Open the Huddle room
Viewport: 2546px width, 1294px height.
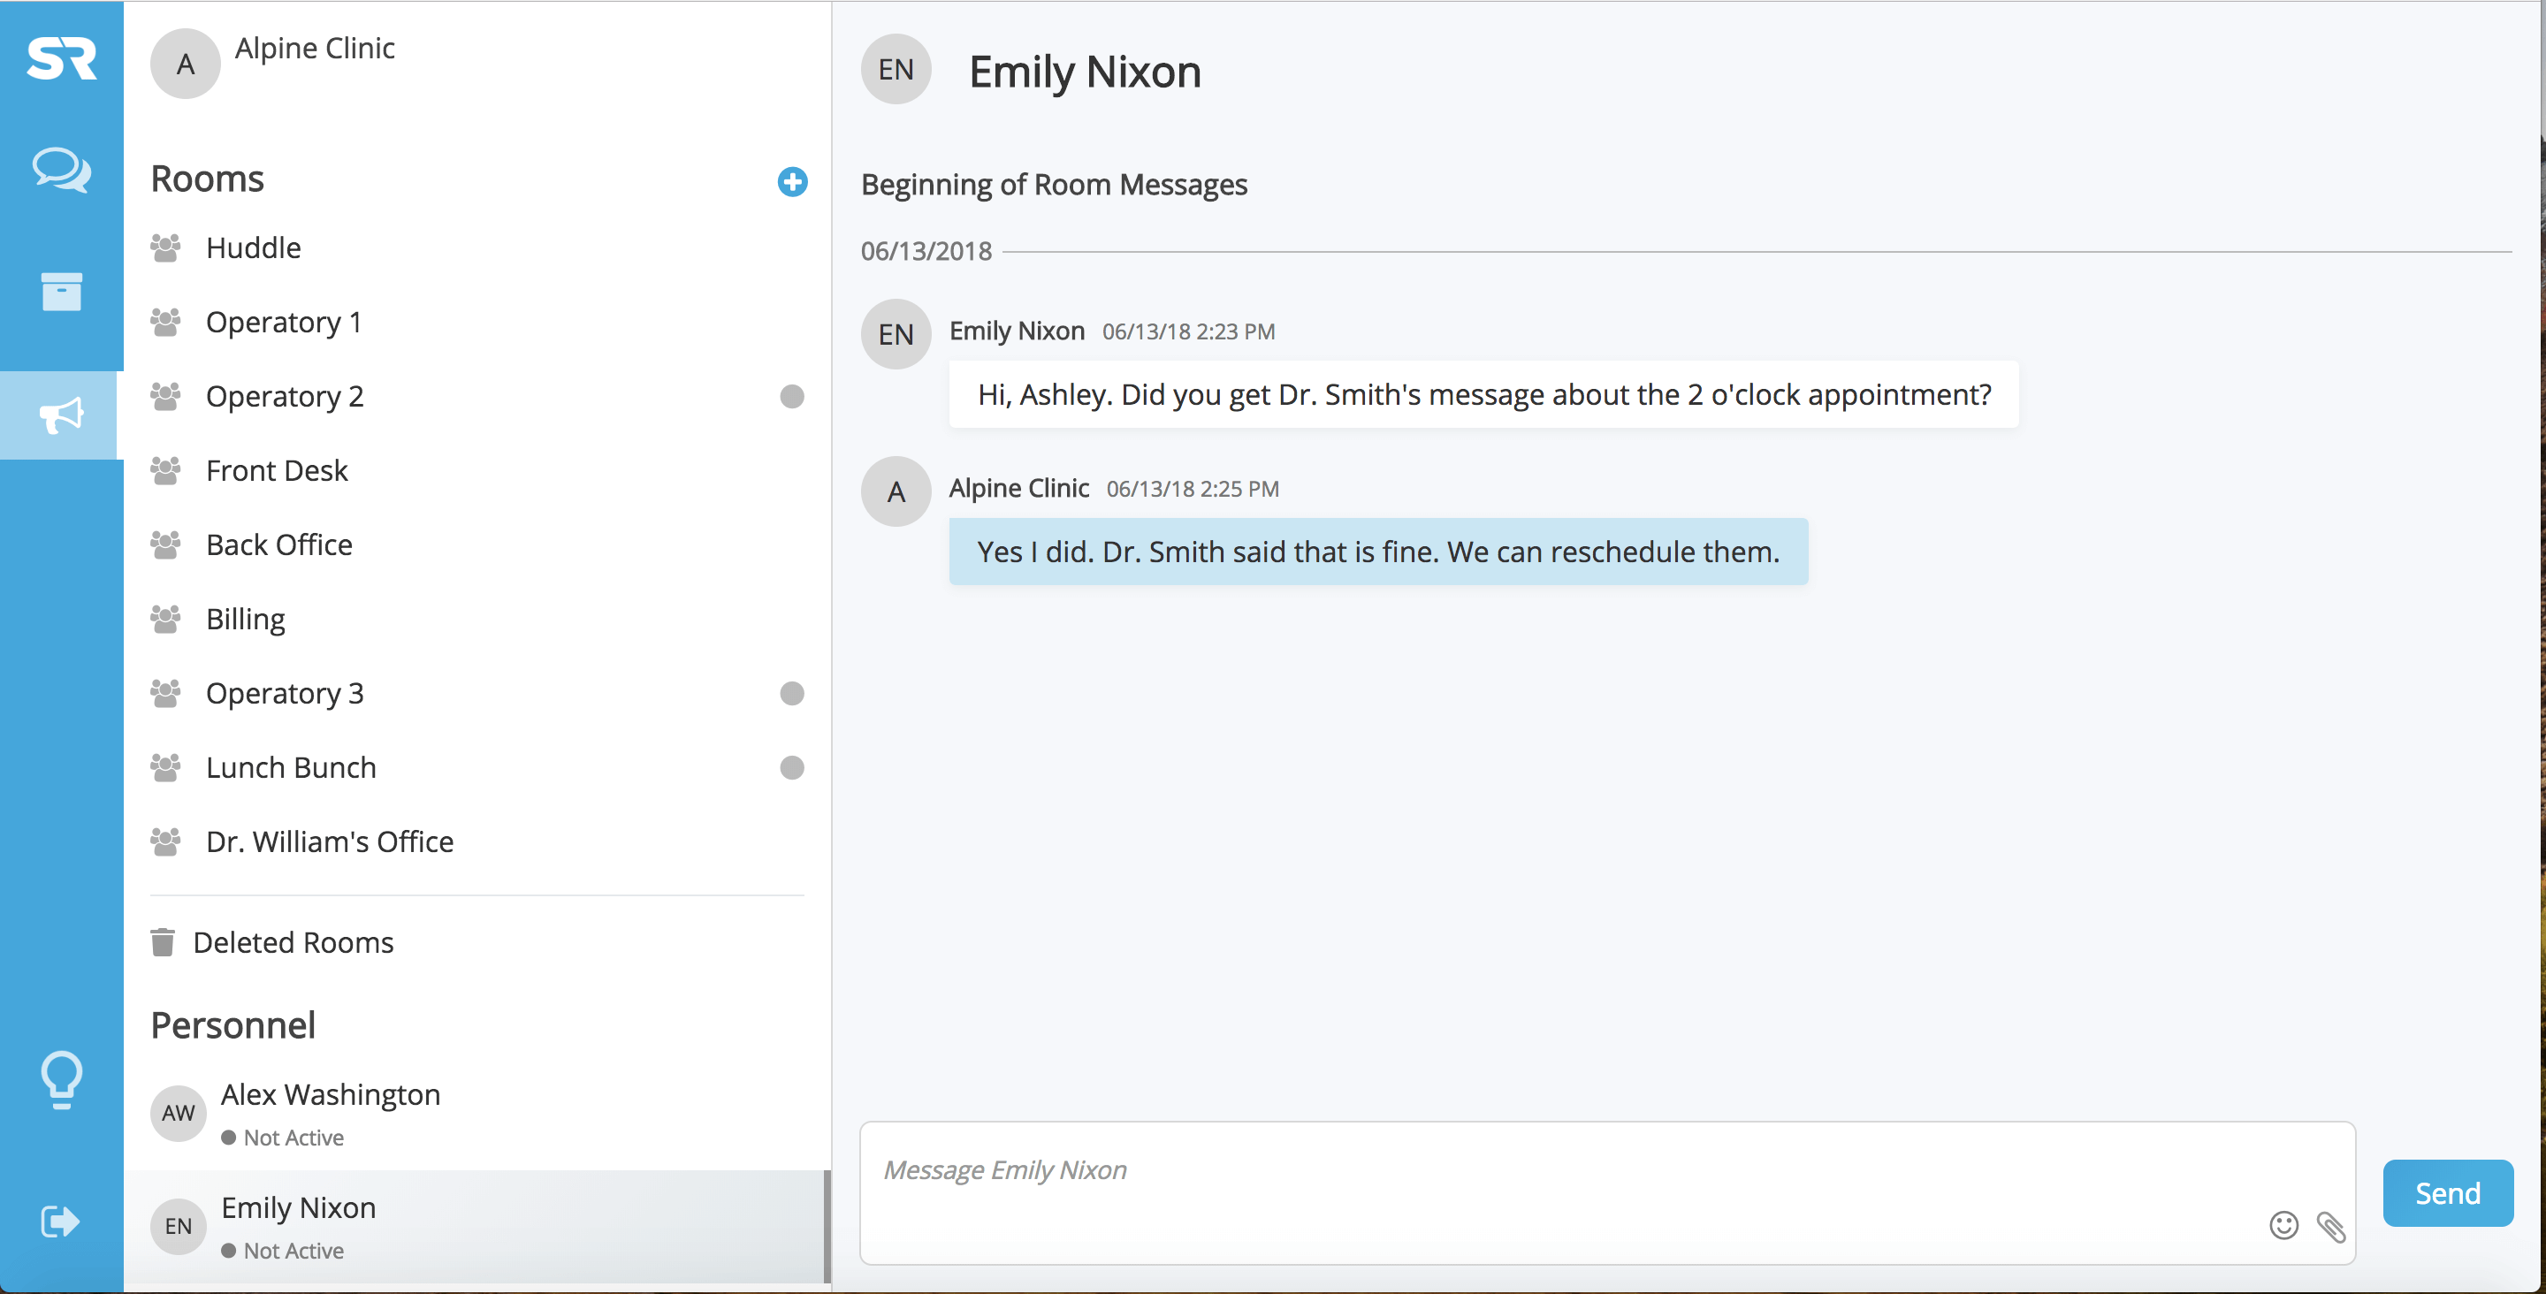pyautogui.click(x=253, y=248)
